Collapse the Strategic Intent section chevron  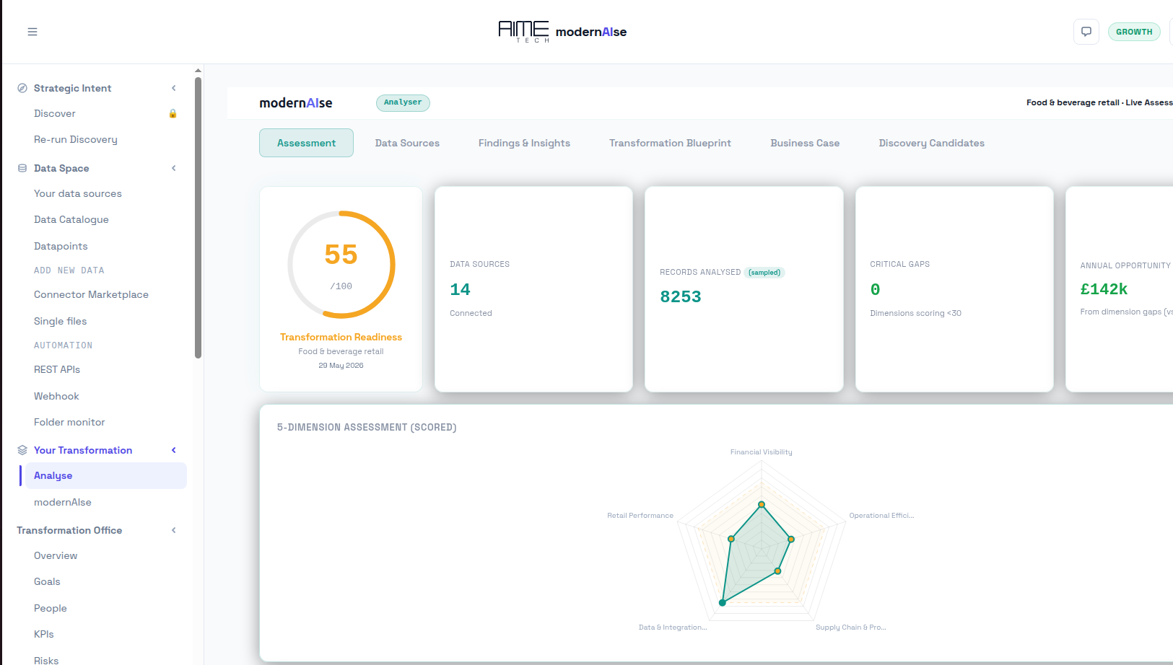click(173, 88)
